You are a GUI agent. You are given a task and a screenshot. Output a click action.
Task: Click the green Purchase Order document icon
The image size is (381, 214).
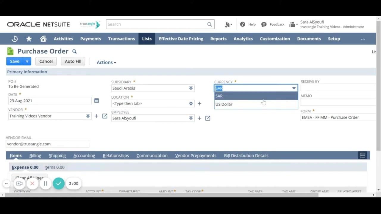(10, 51)
